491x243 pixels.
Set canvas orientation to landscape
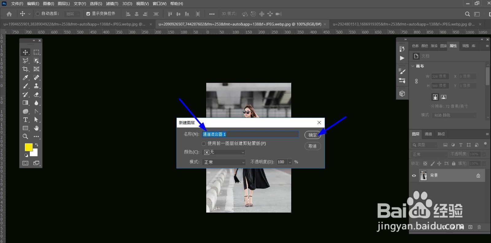tap(443, 97)
